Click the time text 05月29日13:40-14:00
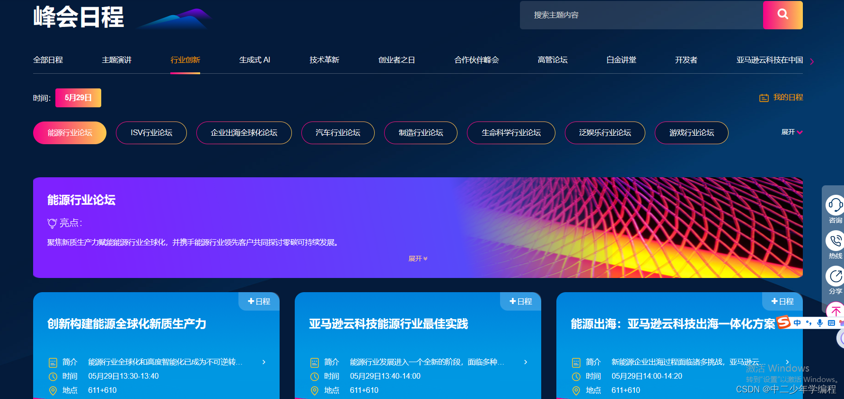The image size is (844, 399). pos(385,376)
